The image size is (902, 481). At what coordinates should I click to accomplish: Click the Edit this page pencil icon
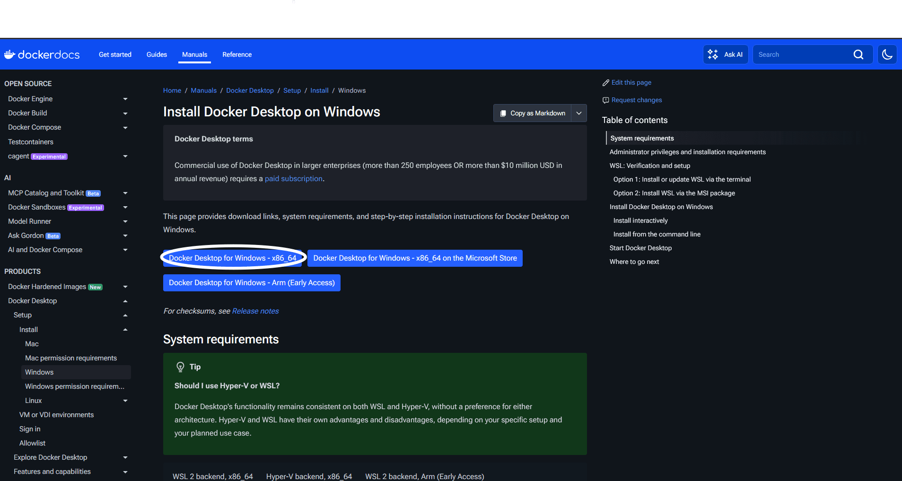tap(606, 83)
